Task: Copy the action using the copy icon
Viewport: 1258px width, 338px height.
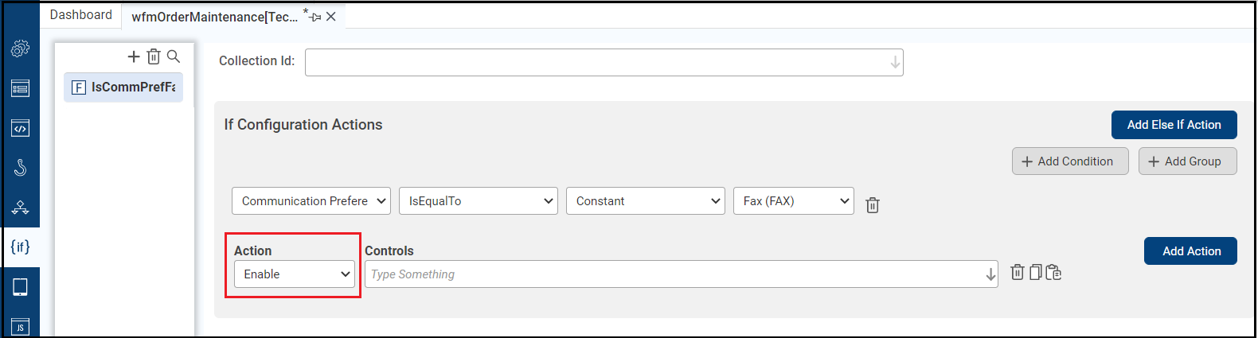Action: 1035,273
